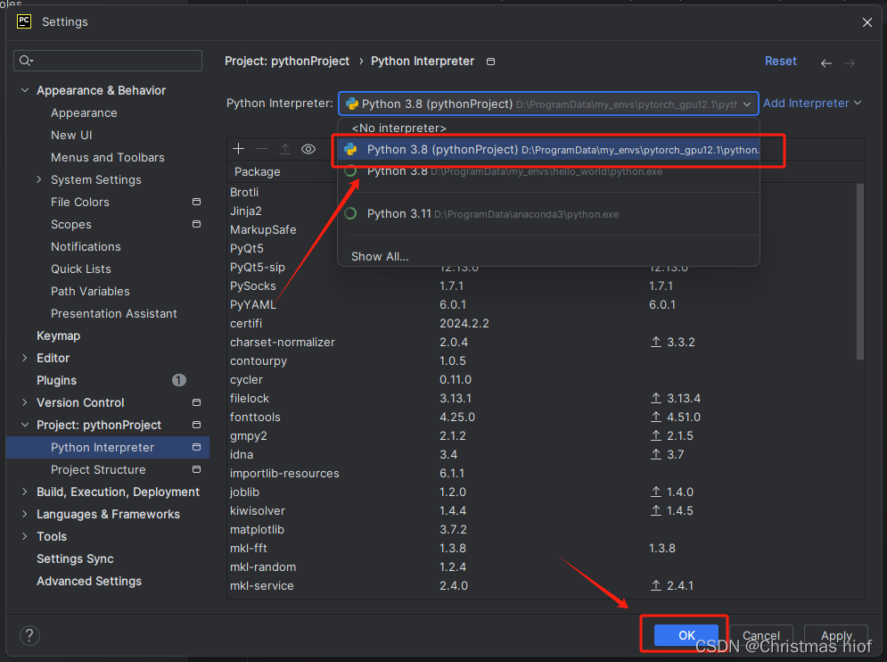The width and height of the screenshot is (887, 662).
Task: Open the Keymap settings page
Action: [58, 335]
